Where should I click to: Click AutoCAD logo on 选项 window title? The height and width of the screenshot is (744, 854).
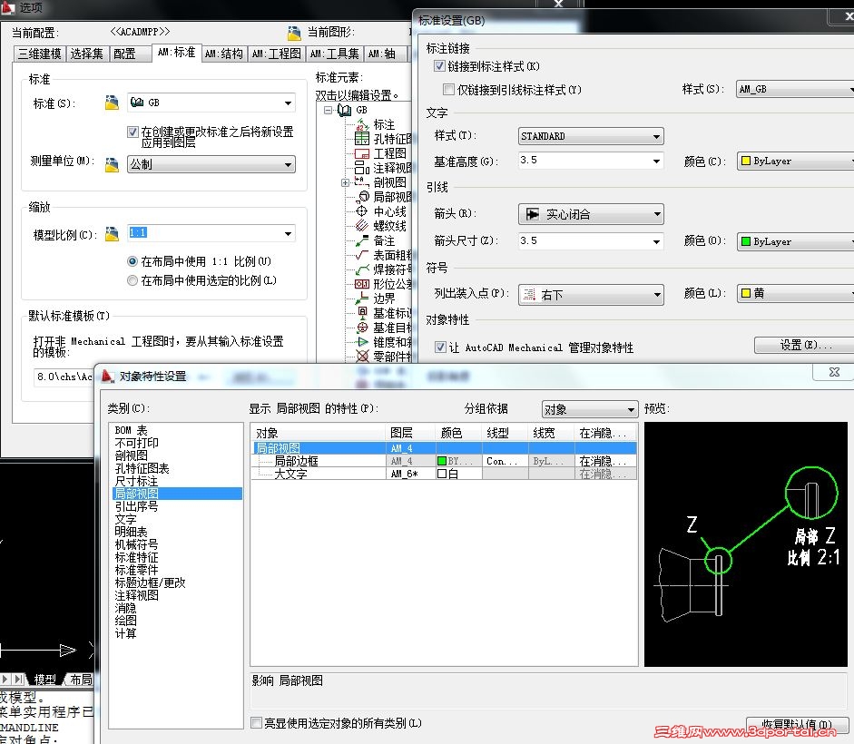7,7
